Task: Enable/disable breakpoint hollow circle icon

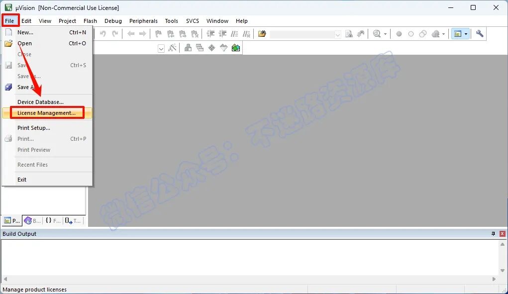Action: pyautogui.click(x=411, y=34)
